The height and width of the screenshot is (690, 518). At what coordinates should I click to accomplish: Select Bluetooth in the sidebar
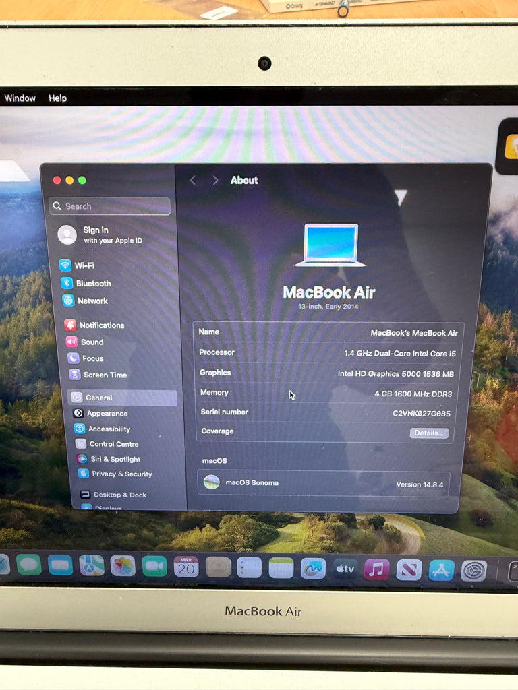tap(92, 284)
